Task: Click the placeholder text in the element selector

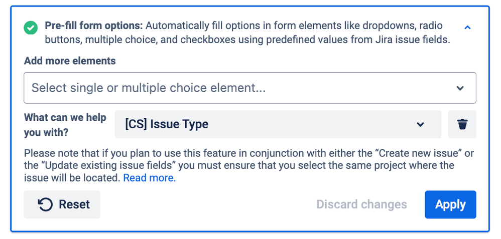Action: pos(149,88)
